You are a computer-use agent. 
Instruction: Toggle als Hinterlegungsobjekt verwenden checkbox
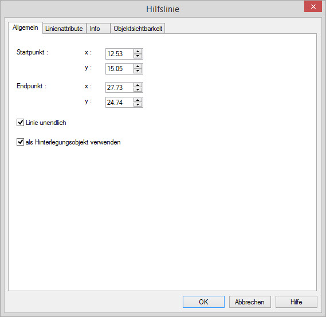[x=20, y=142]
